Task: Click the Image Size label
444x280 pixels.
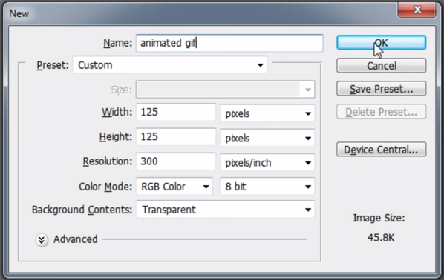Action: (x=379, y=218)
